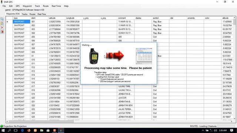Click the taskbar clock showing 3:36 AM
Screen dimensions: 237x133
[223, 130]
